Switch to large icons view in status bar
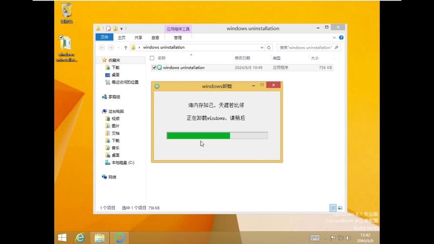 (340, 208)
